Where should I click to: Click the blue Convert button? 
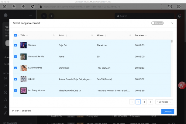(x=168, y=112)
